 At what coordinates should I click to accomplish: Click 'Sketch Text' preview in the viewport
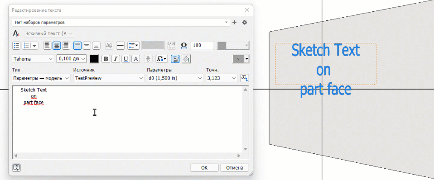[325, 51]
